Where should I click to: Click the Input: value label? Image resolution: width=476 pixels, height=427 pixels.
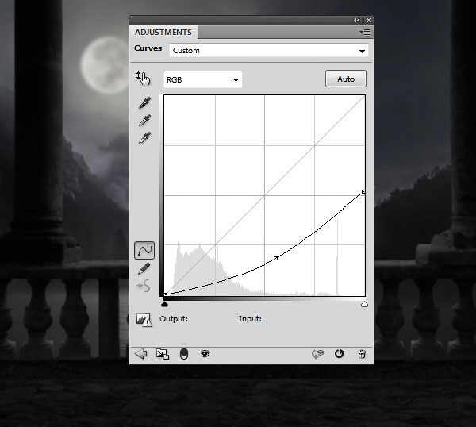coord(250,318)
